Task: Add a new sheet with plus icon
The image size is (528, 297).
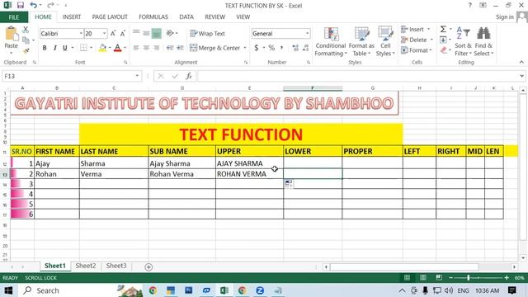Action: (x=148, y=267)
